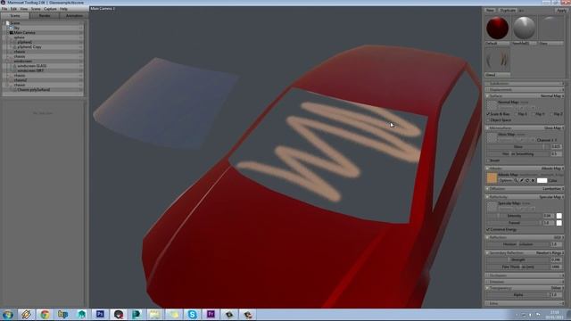Switch to the Render tab
Image resolution: width=571 pixels, height=321 pixels.
click(x=45, y=16)
